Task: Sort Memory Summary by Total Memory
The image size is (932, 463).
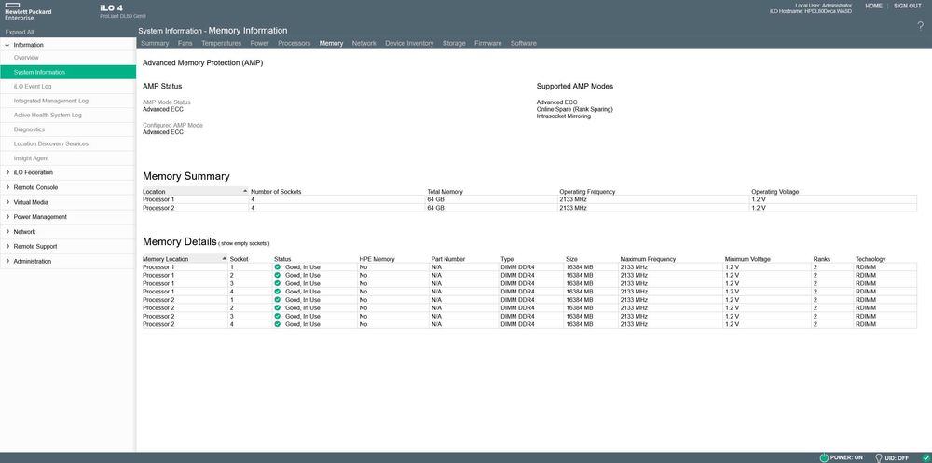Action: pyautogui.click(x=445, y=192)
